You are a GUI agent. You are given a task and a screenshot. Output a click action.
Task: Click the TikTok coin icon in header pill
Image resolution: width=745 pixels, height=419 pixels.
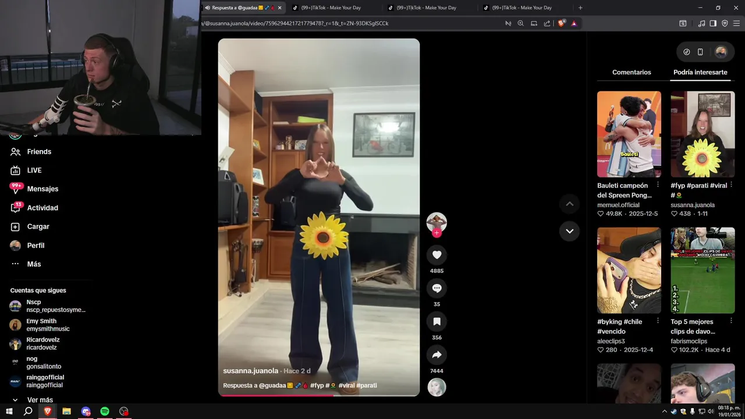coord(687,52)
